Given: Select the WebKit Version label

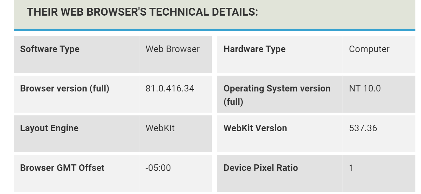Looking at the screenshot, I should (x=255, y=128).
